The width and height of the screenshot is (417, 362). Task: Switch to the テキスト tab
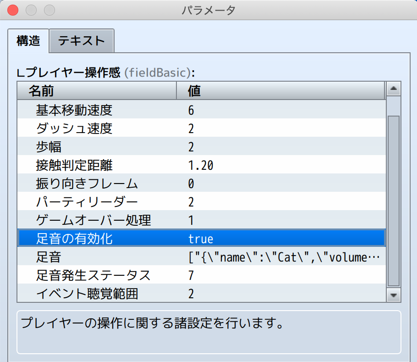(82, 41)
